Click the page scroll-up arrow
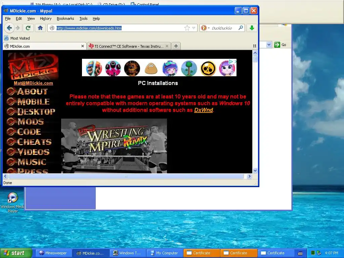344x258 pixels. coord(255,53)
